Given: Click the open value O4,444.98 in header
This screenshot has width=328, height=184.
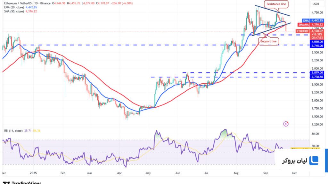Looking at the screenshot, I should click(x=59, y=3).
